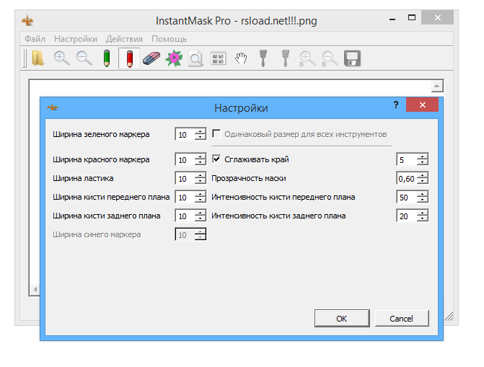This screenshot has width=484, height=367.
Task: Select the second brush tool icon
Action: tap(286, 58)
